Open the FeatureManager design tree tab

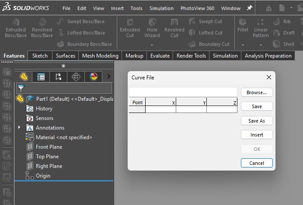24,77
